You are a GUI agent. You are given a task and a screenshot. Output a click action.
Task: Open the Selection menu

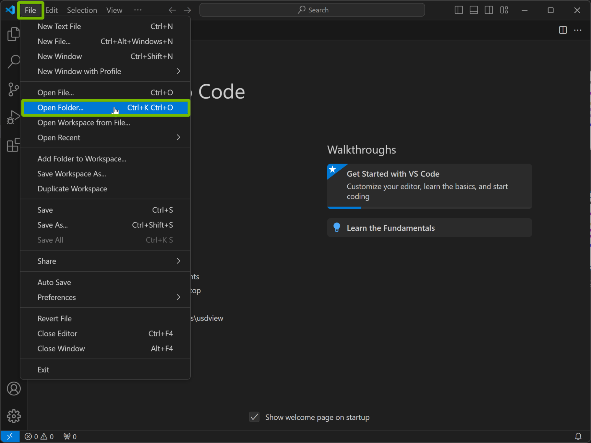tap(82, 10)
